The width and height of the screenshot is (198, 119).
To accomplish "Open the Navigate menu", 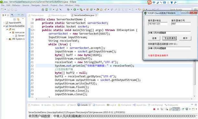I will tap(35, 5).
